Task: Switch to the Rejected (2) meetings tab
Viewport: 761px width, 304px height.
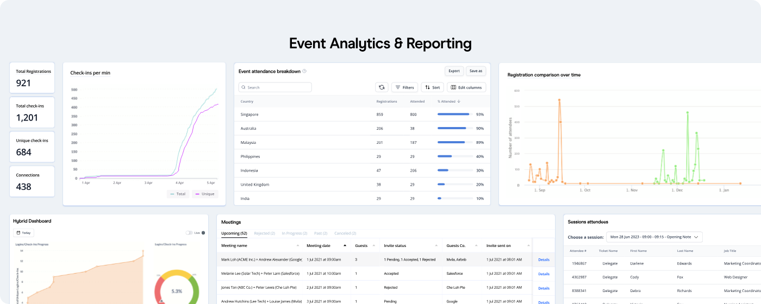Action: pyautogui.click(x=264, y=233)
